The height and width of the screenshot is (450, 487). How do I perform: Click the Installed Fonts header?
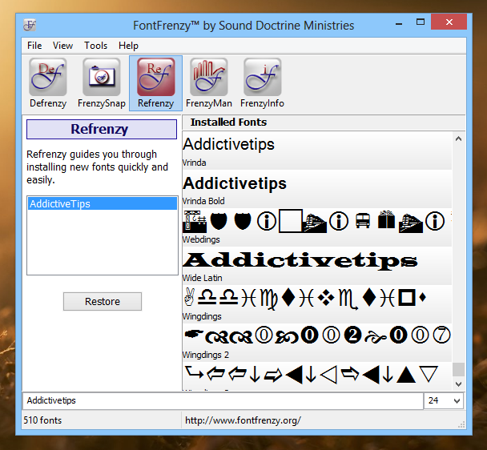point(228,122)
